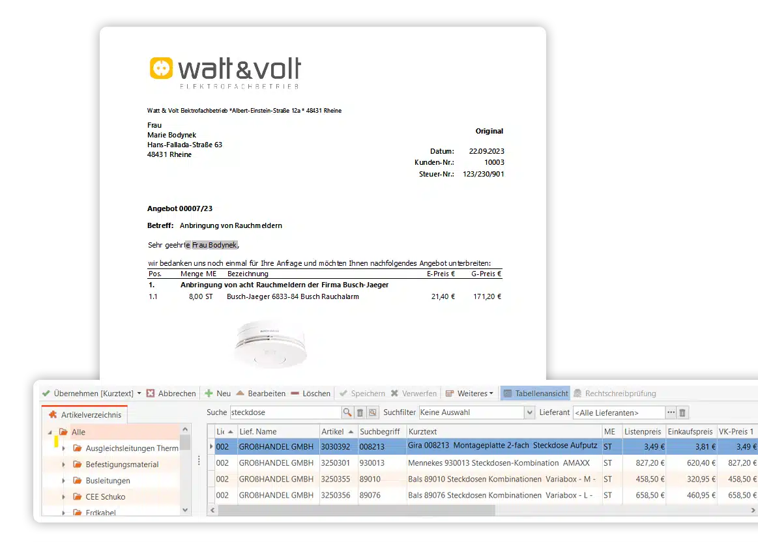Switch to the Artikelverzeichnis tab

pos(85,414)
